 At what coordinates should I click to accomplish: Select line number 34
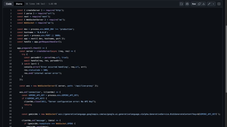pyautogui.click(x=10, y=114)
